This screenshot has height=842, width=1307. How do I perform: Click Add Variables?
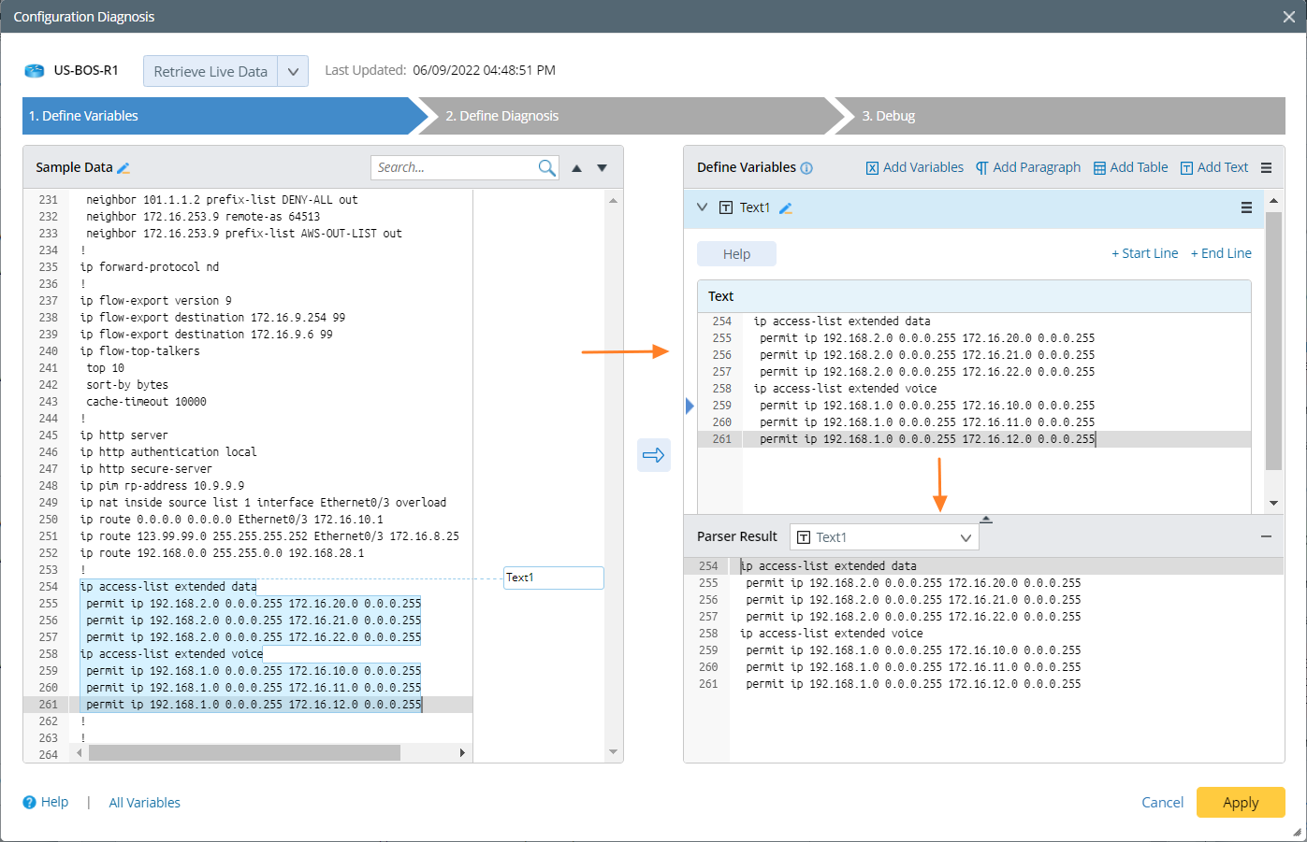point(914,167)
